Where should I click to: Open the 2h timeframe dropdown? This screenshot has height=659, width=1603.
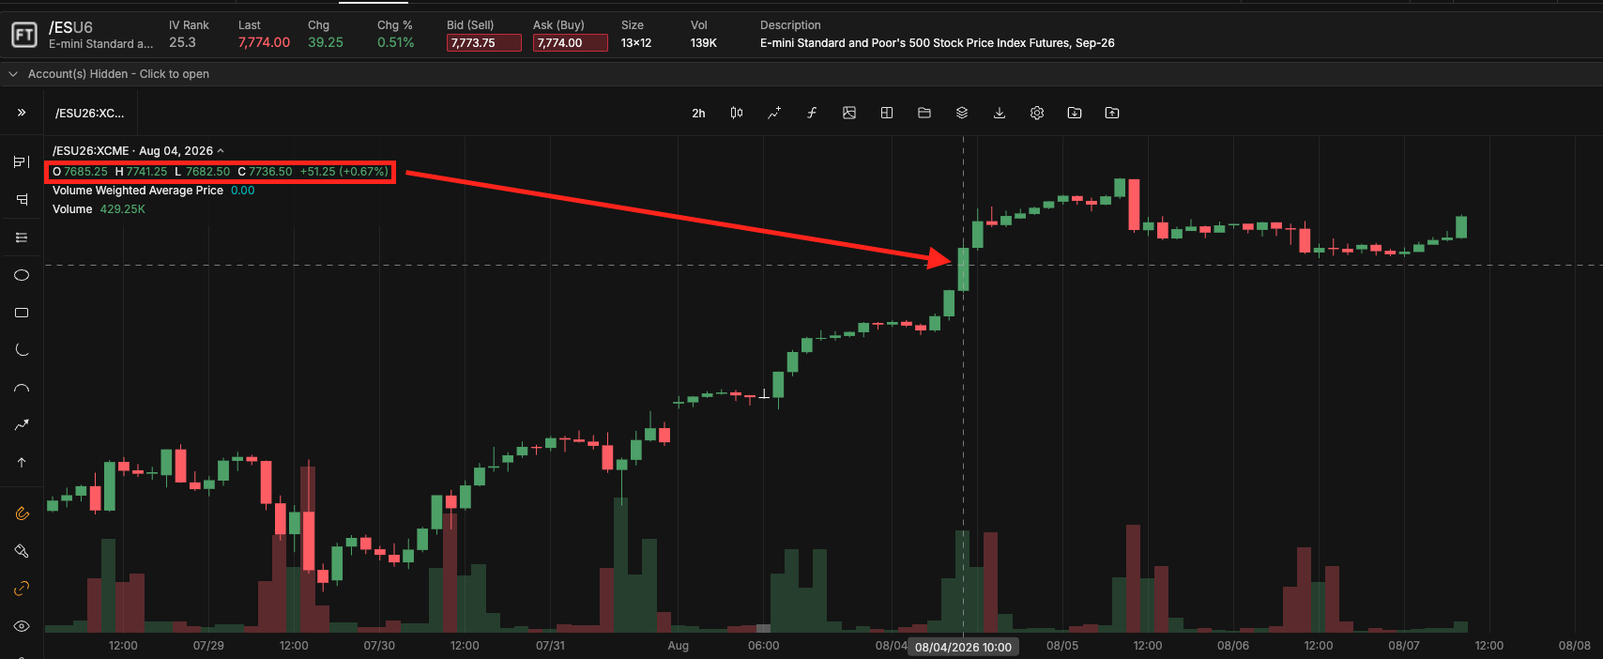[698, 114]
